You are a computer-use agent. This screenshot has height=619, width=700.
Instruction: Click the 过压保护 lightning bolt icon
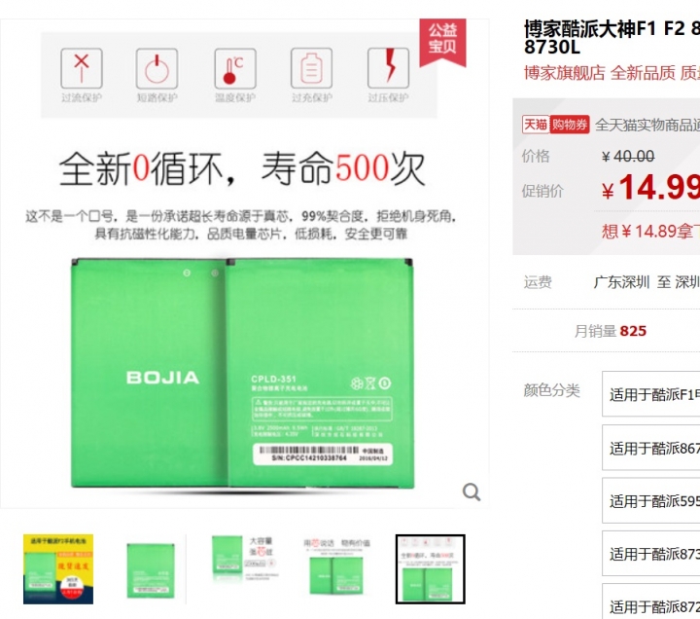(388, 68)
